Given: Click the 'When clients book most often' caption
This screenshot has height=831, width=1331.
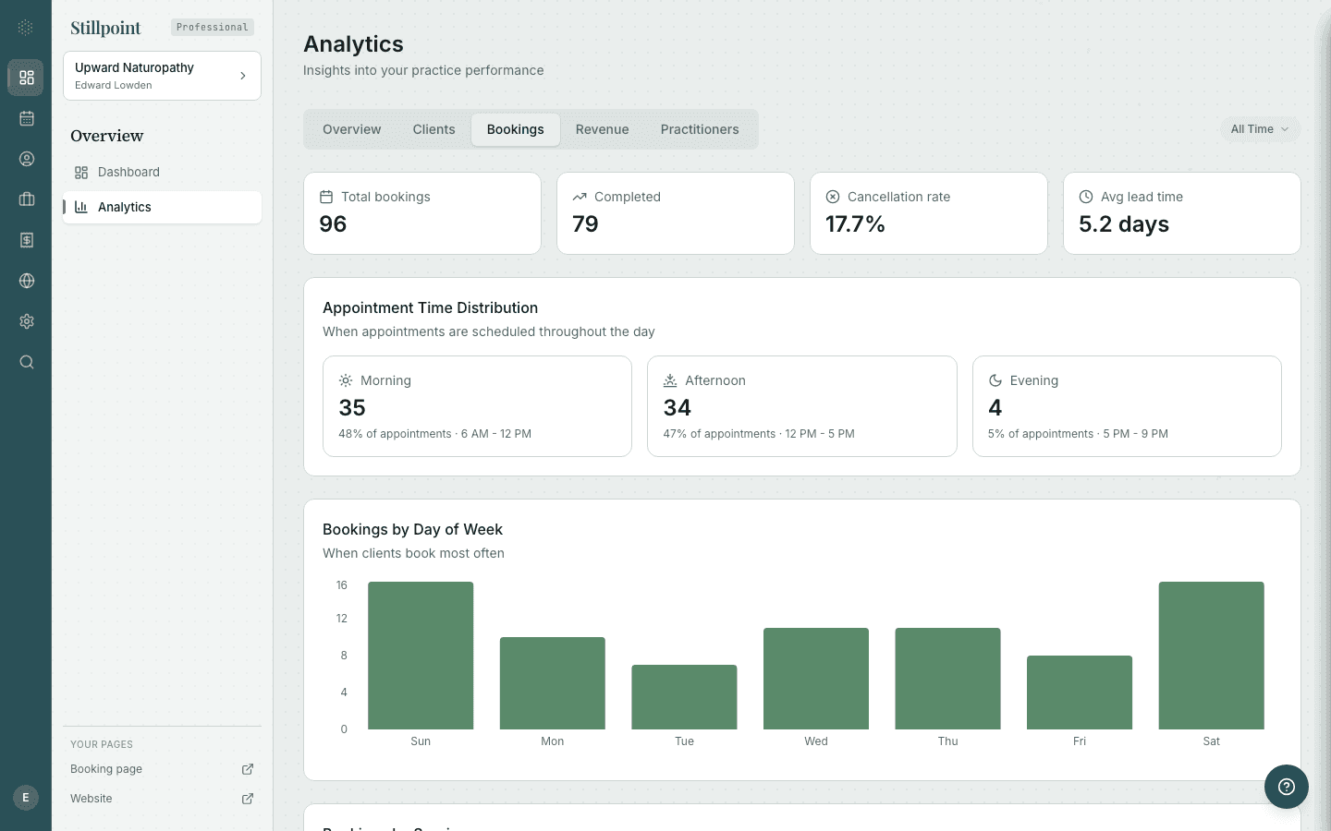Looking at the screenshot, I should tap(413, 553).
